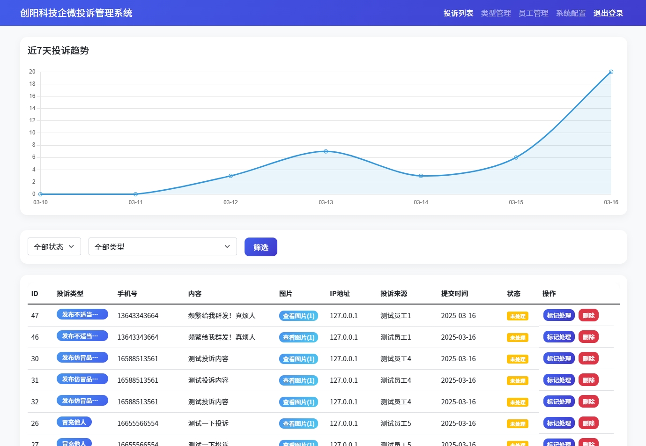Click 测试员工4 source in row 31
646x446 pixels.
click(x=396, y=380)
